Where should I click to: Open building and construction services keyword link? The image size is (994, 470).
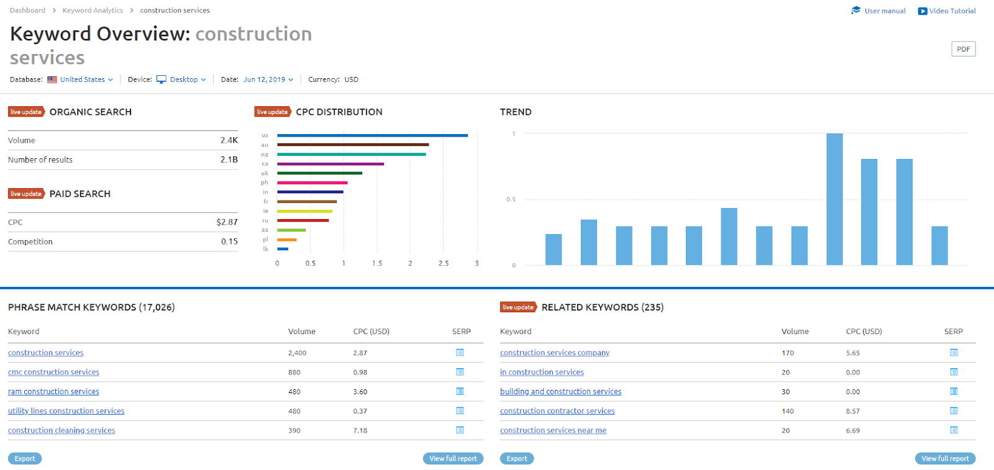pos(560,392)
